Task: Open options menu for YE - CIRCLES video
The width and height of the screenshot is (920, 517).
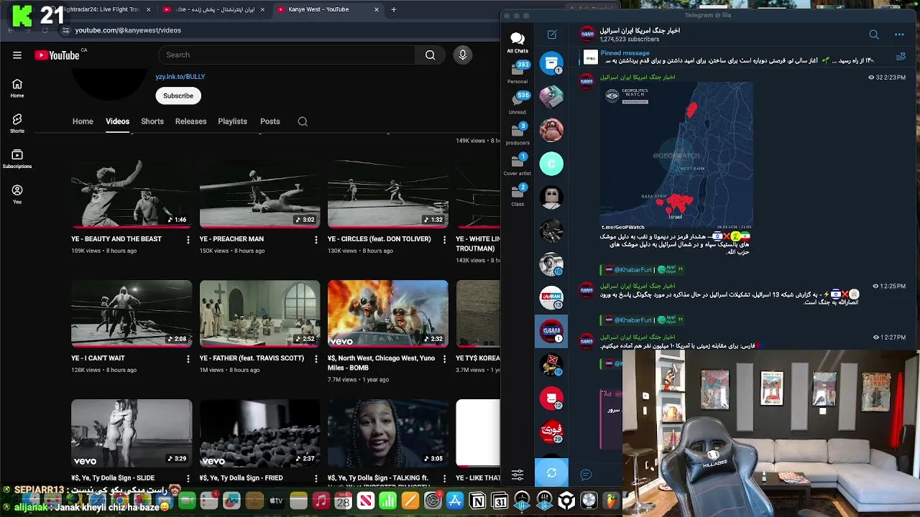Action: click(x=444, y=240)
